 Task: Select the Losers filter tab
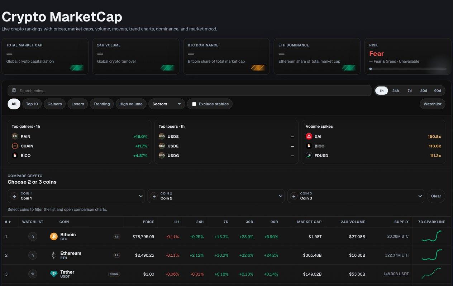[78, 104]
